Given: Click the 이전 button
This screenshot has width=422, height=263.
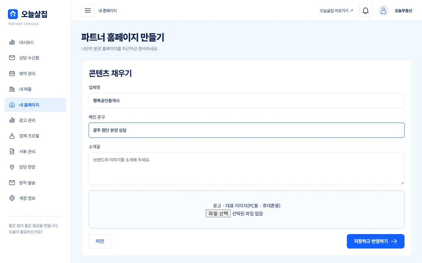Looking at the screenshot, I should tap(100, 241).
